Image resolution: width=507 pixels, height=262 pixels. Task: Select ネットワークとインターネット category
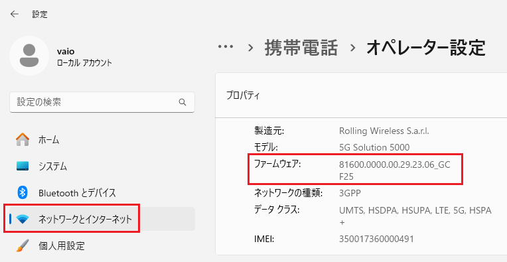pos(102,219)
